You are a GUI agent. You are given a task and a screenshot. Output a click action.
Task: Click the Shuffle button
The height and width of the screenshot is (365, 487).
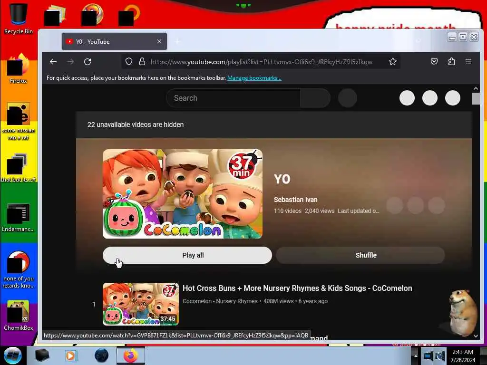(360, 255)
